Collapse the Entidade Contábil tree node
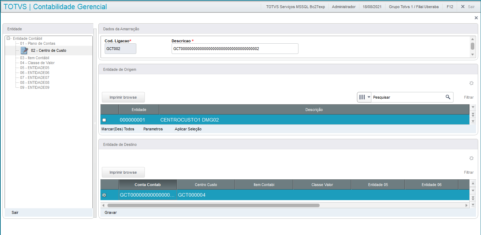Viewport: 481px width, 235px height. tap(8, 38)
